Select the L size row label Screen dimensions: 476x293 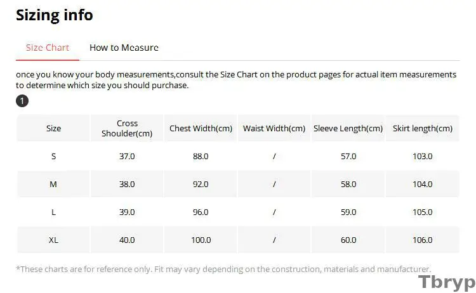coord(53,212)
